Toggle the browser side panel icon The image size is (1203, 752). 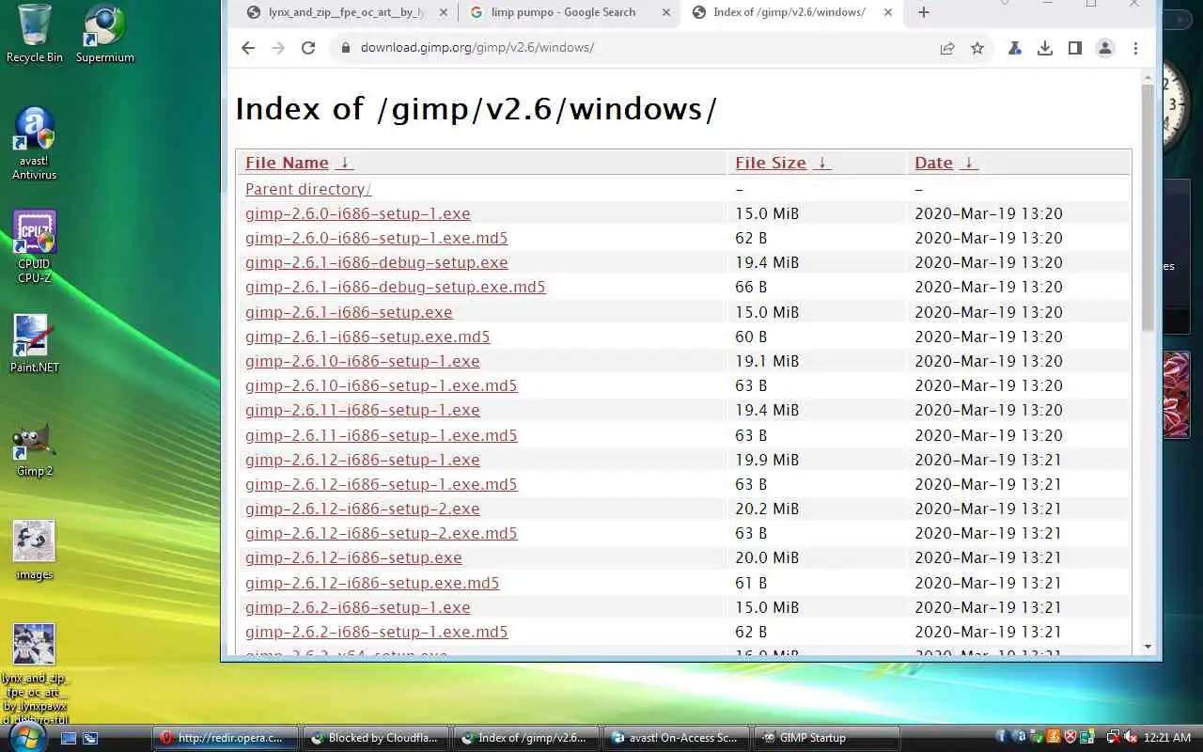[1075, 48]
